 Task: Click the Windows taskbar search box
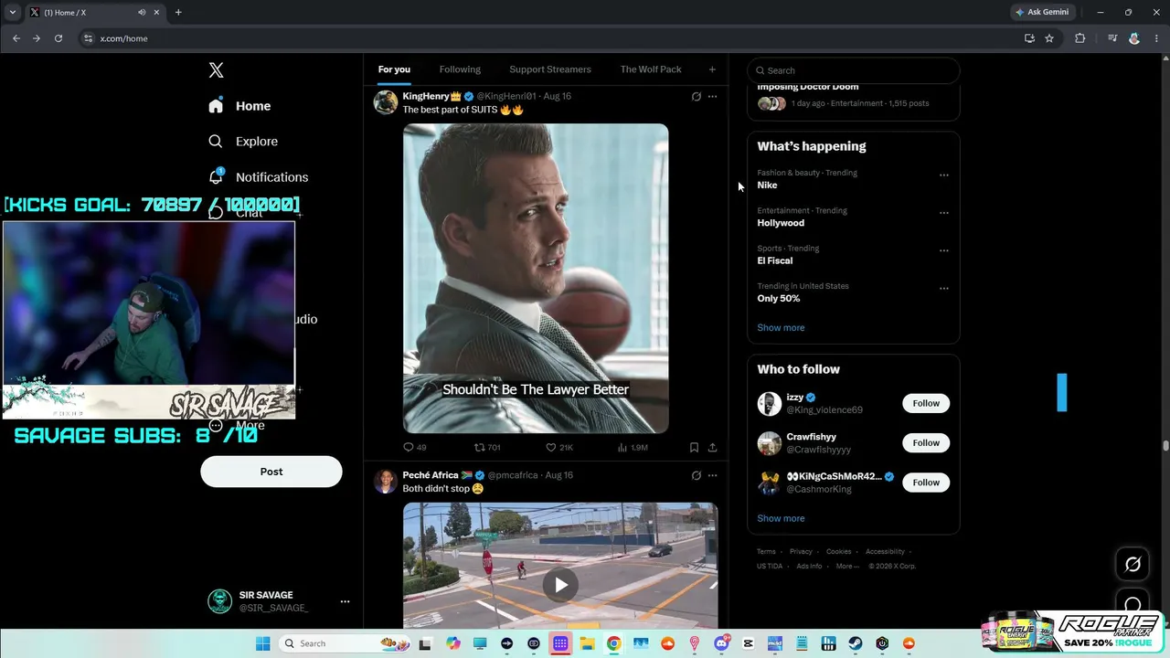(346, 643)
